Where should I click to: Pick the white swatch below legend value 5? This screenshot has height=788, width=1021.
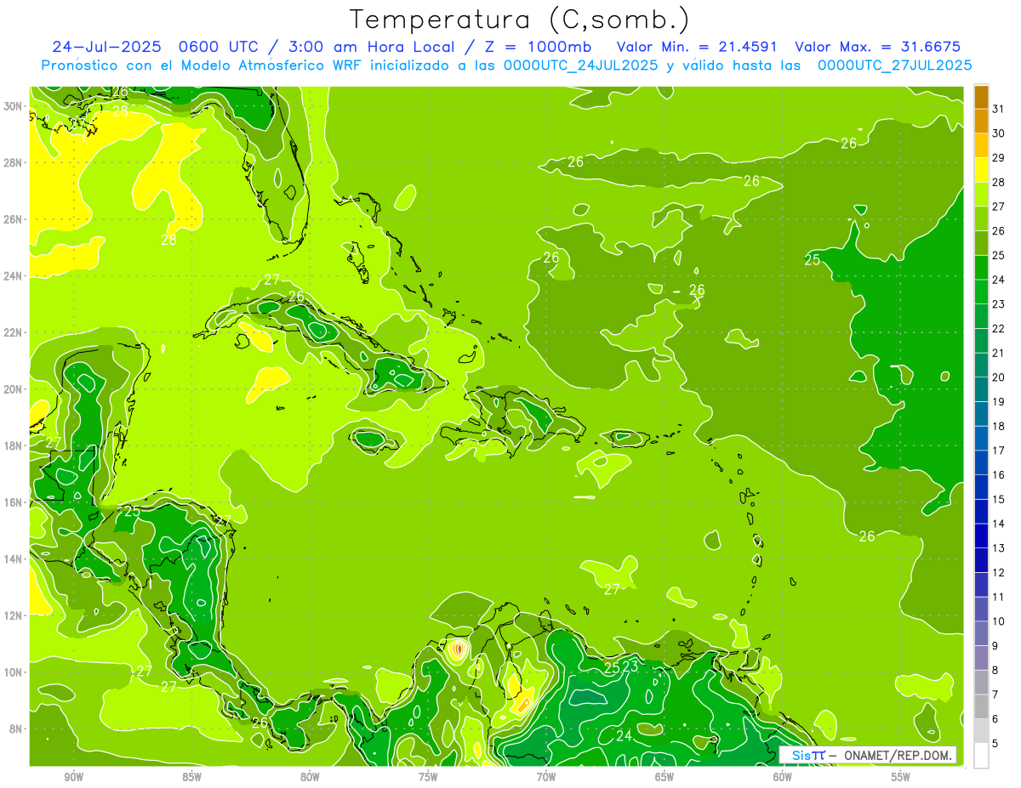[x=981, y=756]
